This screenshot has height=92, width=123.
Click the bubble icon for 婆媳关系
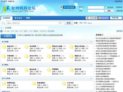[71, 56]
